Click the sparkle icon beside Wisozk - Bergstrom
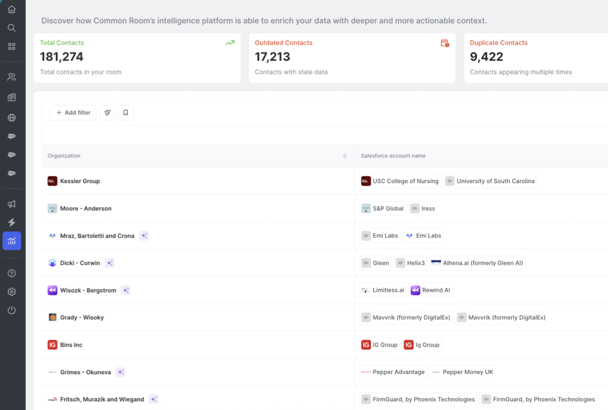Image resolution: width=608 pixels, height=410 pixels. pyautogui.click(x=126, y=290)
